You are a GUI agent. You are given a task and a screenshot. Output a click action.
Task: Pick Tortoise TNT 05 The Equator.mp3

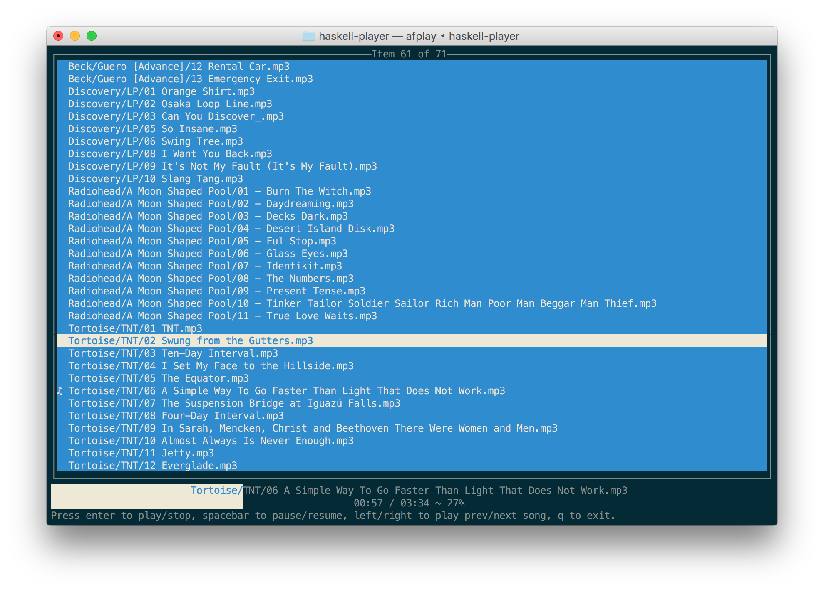(x=158, y=378)
